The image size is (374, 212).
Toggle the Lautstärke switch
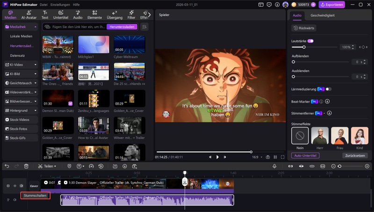310,41
